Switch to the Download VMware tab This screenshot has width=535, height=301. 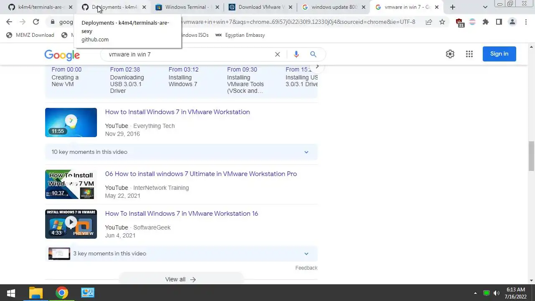coord(260,7)
